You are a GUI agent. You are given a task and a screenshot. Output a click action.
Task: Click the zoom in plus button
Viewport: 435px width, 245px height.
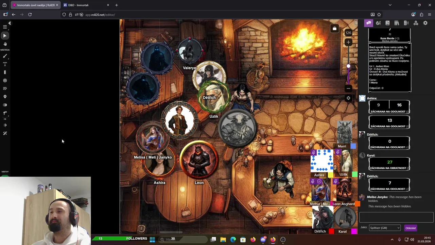(x=348, y=42)
